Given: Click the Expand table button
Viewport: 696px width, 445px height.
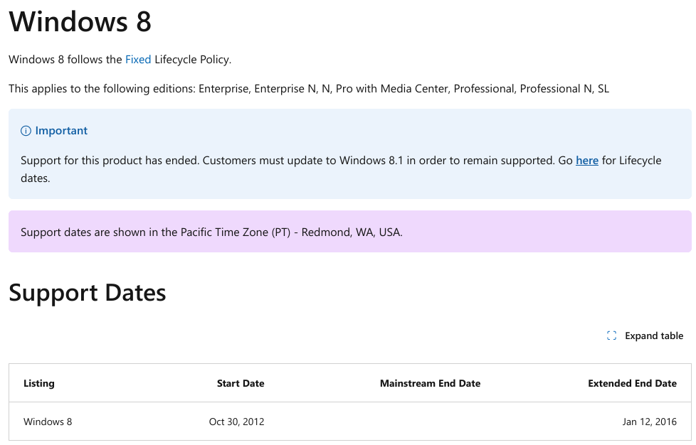Looking at the screenshot, I should (x=645, y=336).
